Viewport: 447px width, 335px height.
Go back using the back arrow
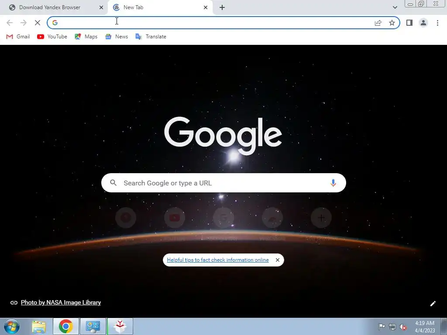tap(10, 23)
